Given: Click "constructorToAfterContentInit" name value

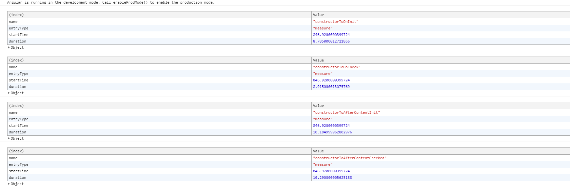Looking at the screenshot, I should click(346, 112).
